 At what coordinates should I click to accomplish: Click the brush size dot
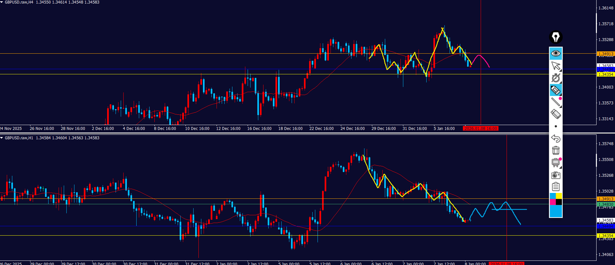tap(556, 126)
